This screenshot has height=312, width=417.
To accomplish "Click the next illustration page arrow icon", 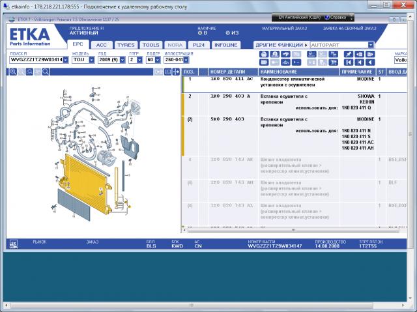I will [370, 54].
